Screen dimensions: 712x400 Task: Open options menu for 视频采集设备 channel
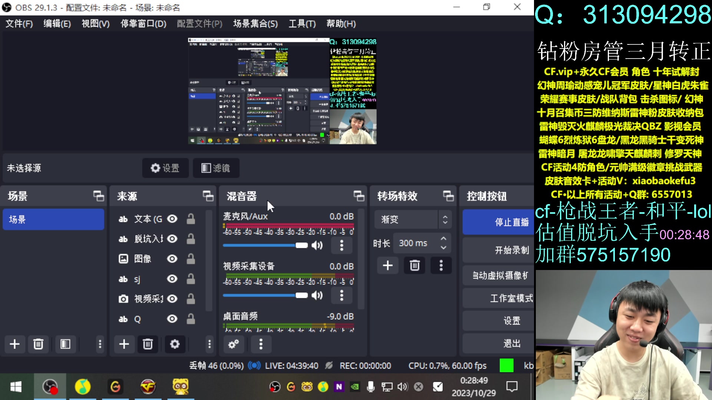(x=342, y=295)
